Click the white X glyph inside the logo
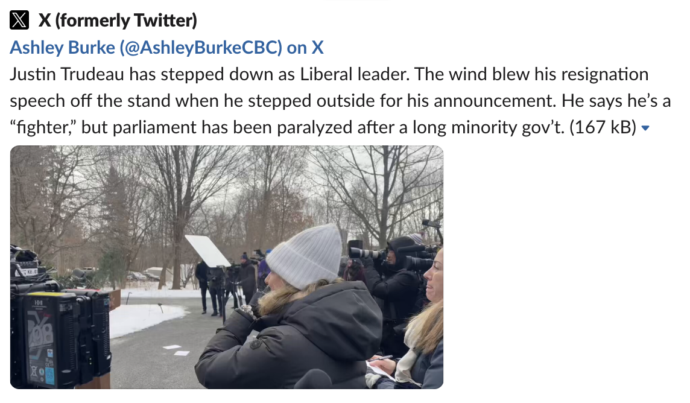690x403 pixels. (20, 20)
